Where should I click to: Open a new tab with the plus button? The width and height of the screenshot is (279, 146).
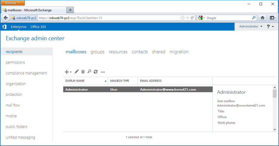click(70, 10)
